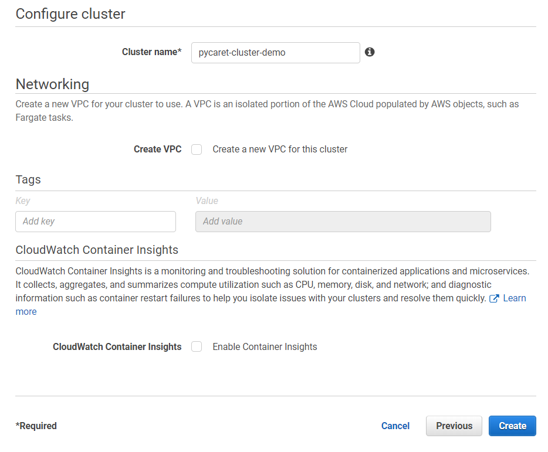Check the Create VPC checkbox
The width and height of the screenshot is (548, 452).
197,149
